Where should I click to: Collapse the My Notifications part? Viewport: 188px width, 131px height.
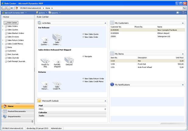click(183, 85)
